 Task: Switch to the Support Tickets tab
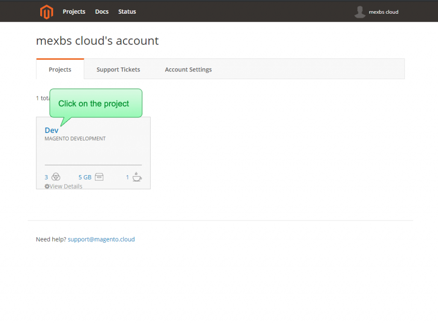pyautogui.click(x=118, y=70)
